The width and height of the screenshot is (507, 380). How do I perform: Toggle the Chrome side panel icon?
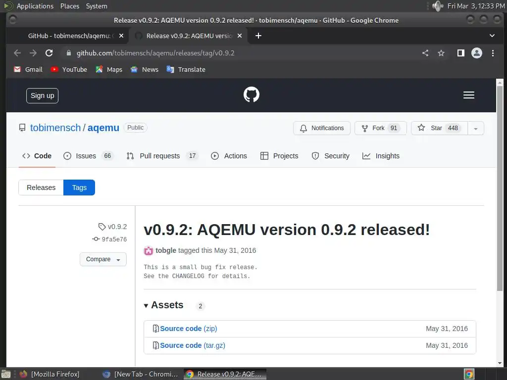(x=461, y=53)
